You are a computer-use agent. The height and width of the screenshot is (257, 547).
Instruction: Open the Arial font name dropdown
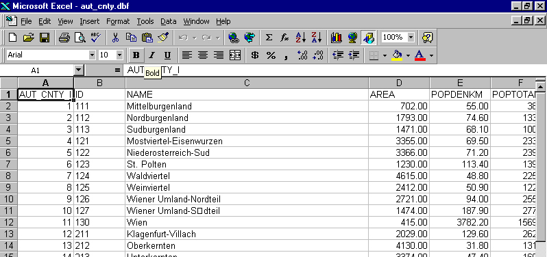point(92,55)
